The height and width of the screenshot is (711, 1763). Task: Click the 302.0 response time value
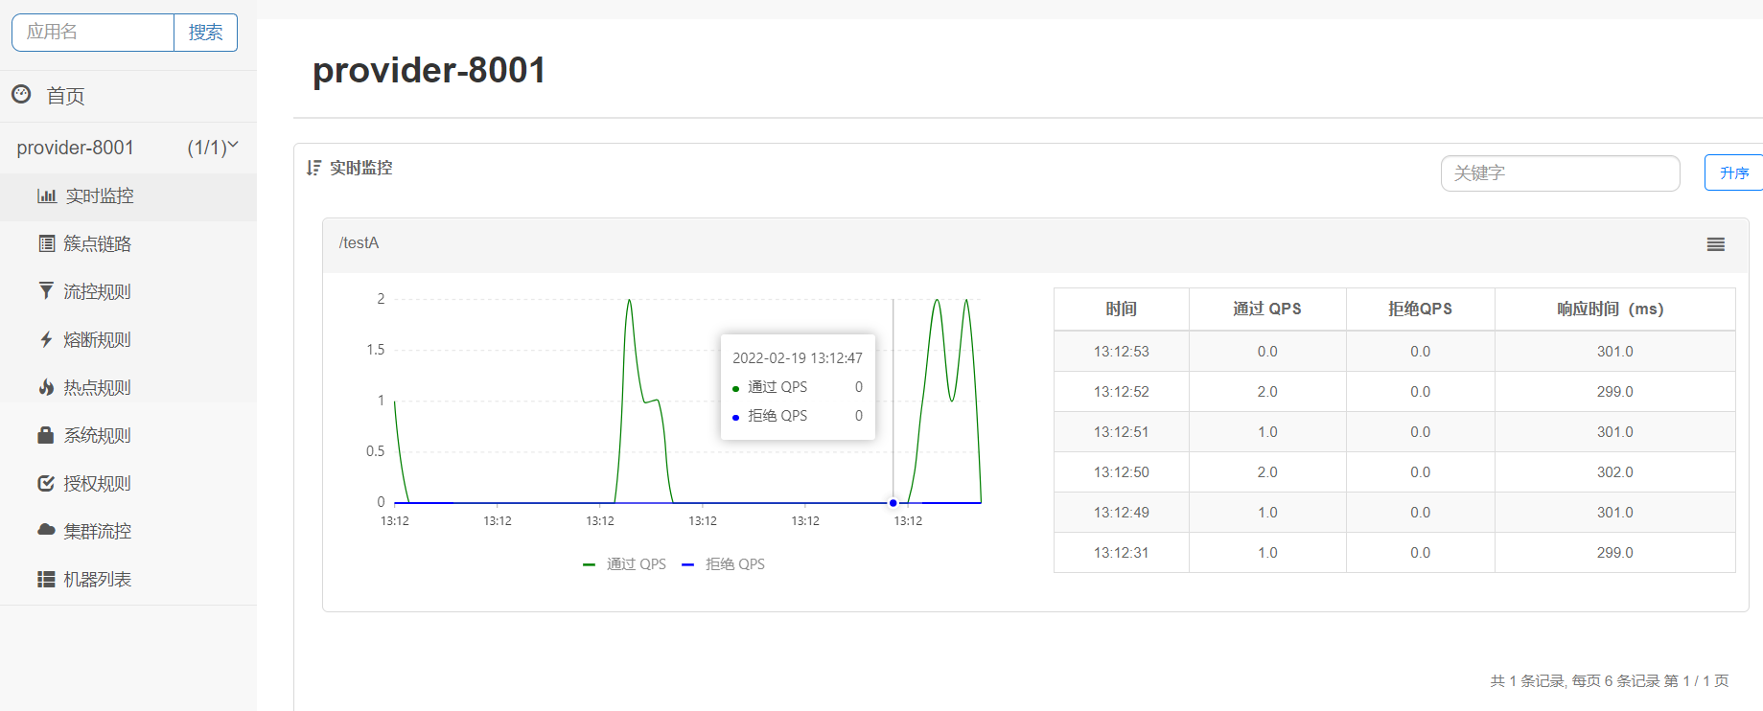[x=1614, y=472]
